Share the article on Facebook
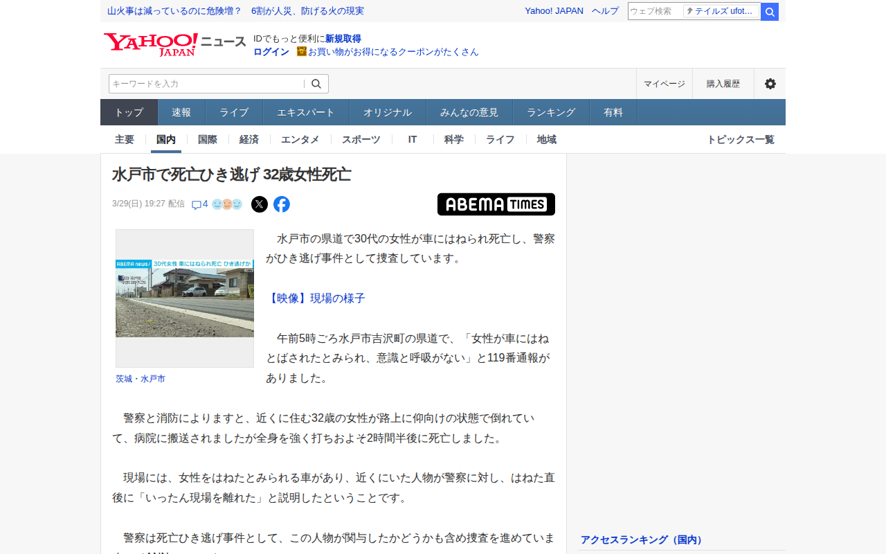886x554 pixels. (x=282, y=204)
